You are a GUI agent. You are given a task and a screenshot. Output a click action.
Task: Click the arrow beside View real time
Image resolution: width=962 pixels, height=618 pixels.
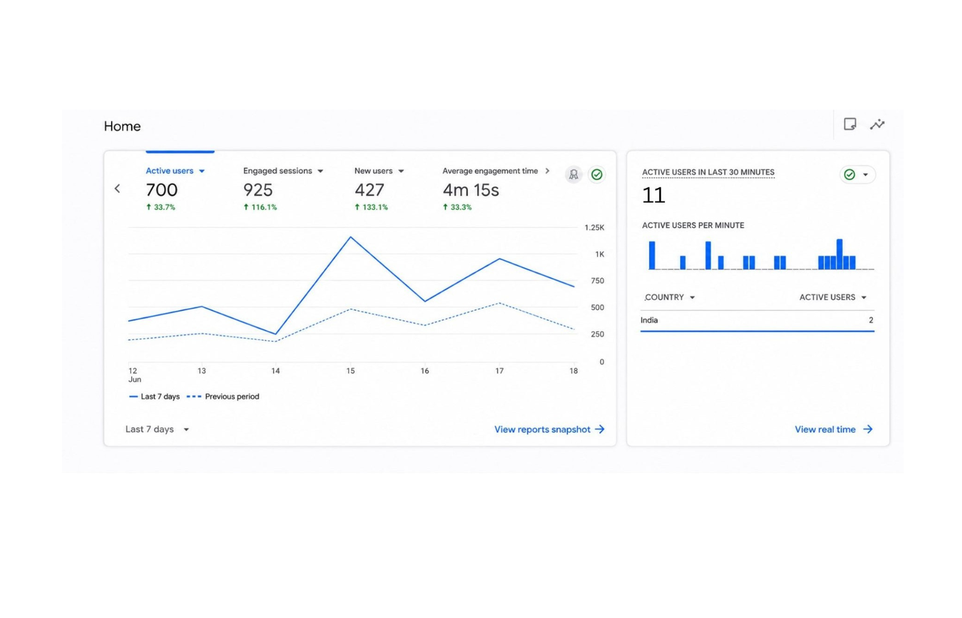click(868, 429)
